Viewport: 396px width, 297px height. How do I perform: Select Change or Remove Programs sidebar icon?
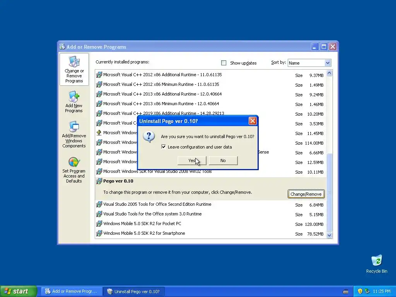tap(74, 70)
